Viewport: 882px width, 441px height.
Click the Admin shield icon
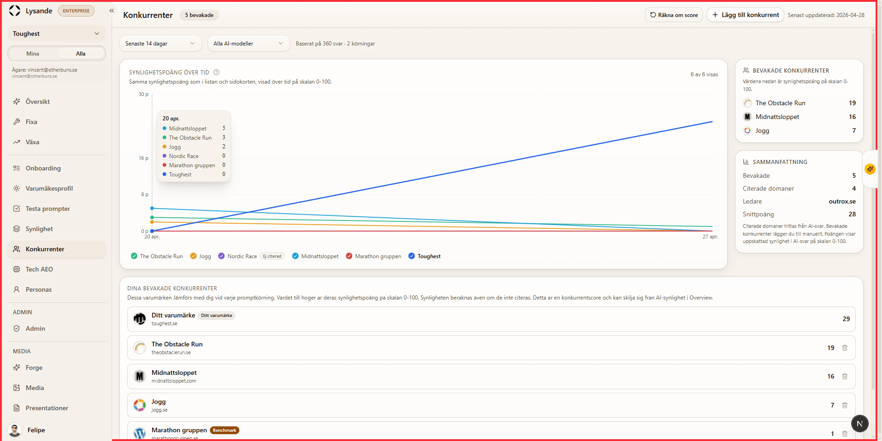pyautogui.click(x=17, y=328)
